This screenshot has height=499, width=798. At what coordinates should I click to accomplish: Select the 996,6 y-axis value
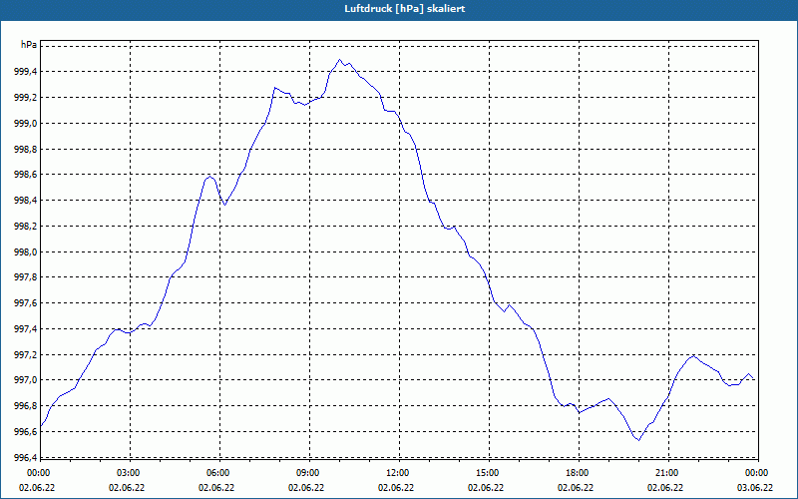coord(26,432)
